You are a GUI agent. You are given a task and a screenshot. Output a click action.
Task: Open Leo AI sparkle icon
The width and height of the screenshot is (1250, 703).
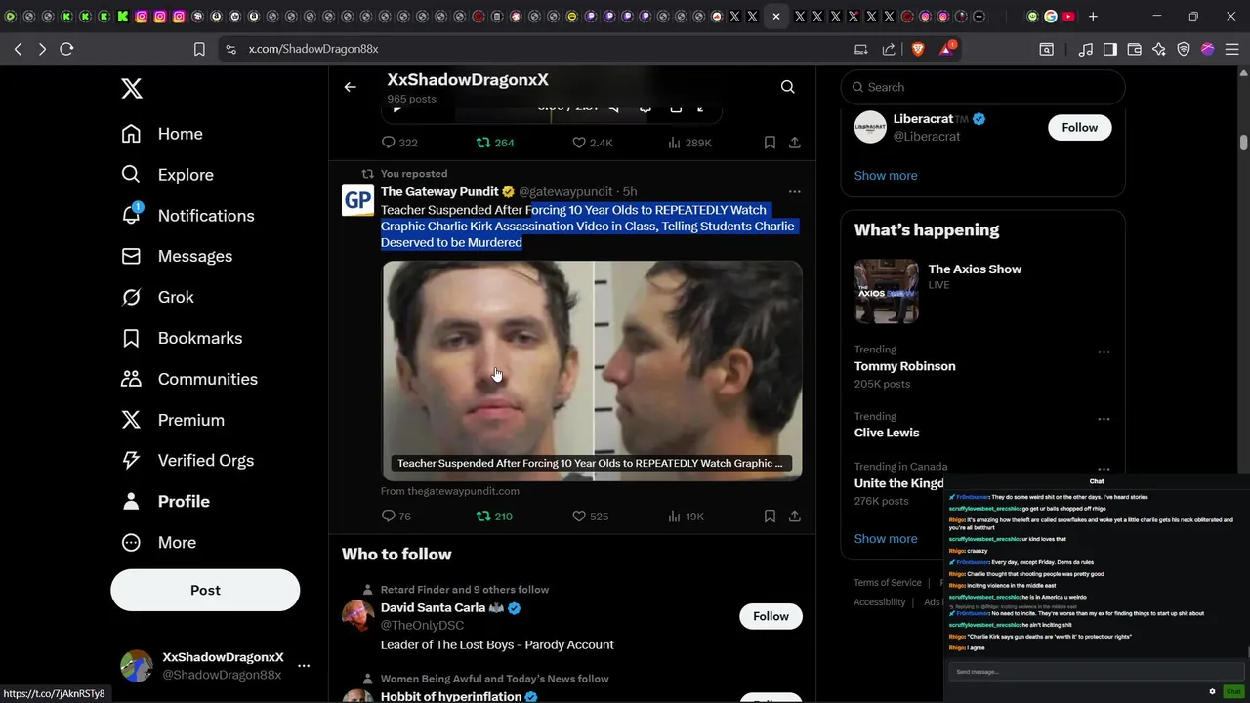[x=1159, y=49]
